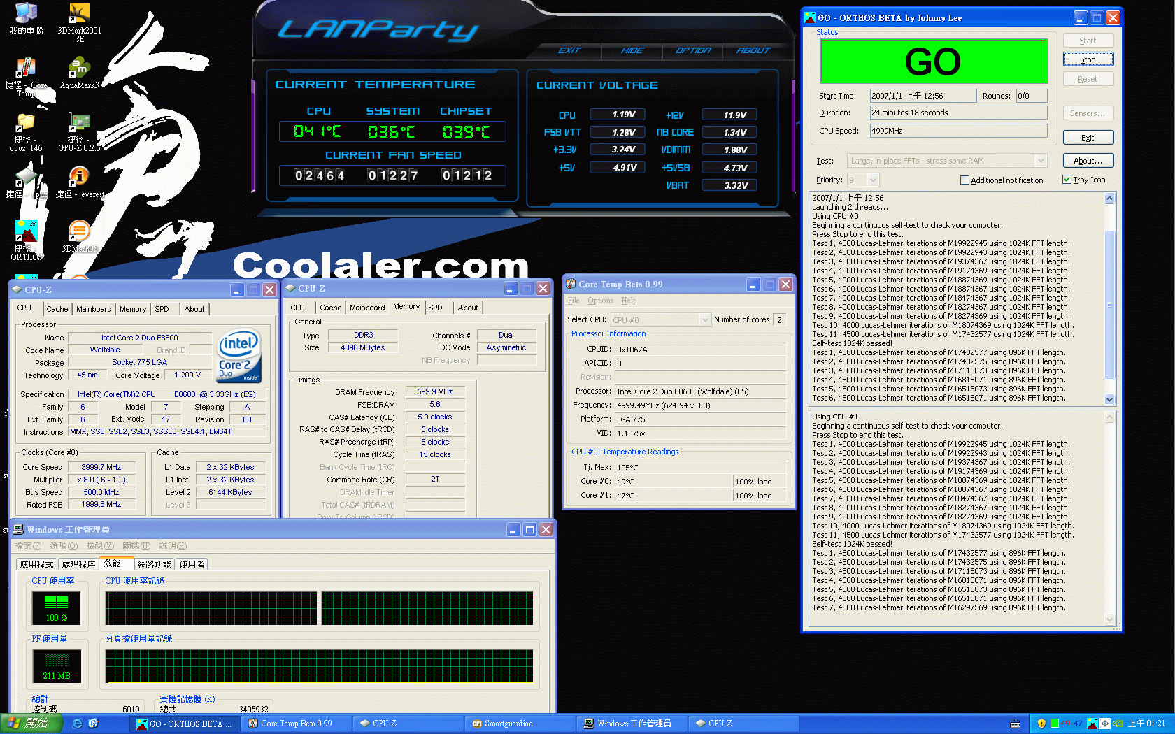Open the File menu in Core Temp
The width and height of the screenshot is (1175, 734).
click(x=574, y=301)
